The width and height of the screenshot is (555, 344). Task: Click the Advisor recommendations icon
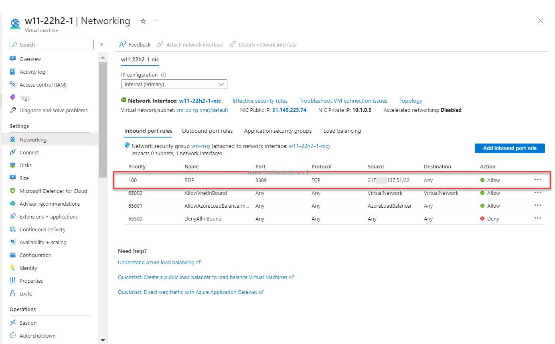tap(13, 204)
